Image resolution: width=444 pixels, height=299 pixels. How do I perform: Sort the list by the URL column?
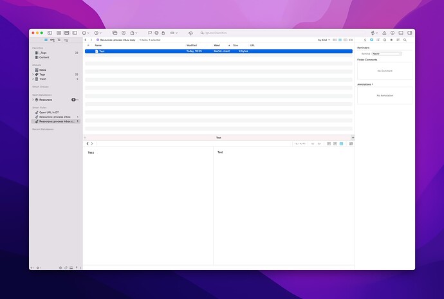coord(252,45)
